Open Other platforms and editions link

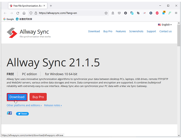click(x=24, y=105)
